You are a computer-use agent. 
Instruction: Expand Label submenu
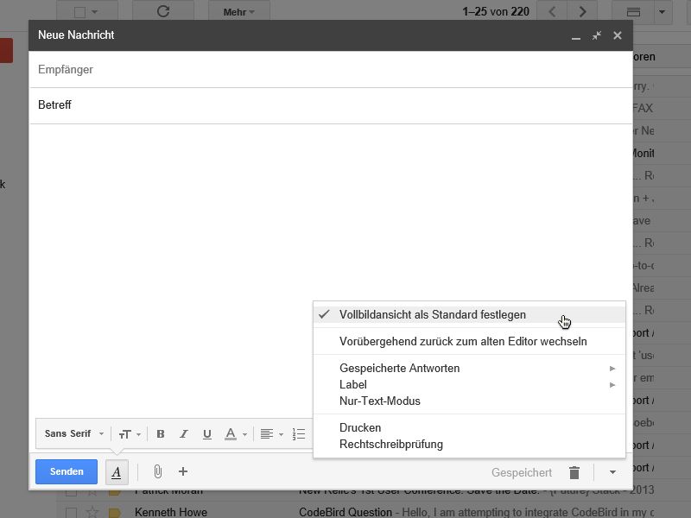469,384
